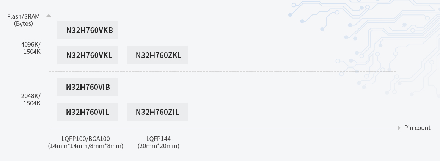This screenshot has width=440, height=161.
Task: Click the Pin count axis label
Action: (x=417, y=128)
